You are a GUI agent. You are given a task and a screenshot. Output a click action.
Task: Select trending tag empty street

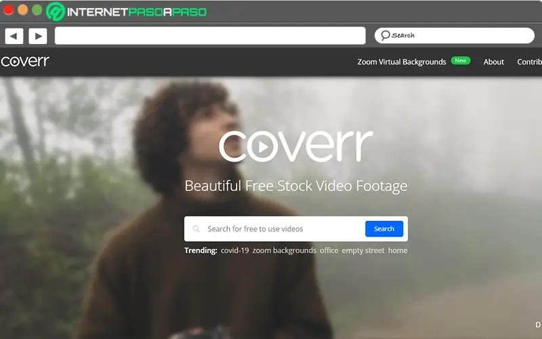pos(363,250)
